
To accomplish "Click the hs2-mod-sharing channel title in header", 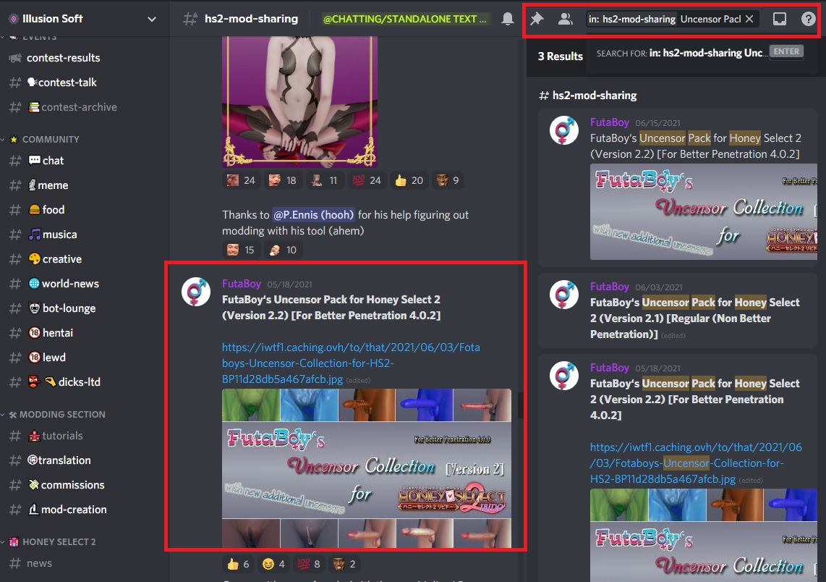I will pyautogui.click(x=251, y=19).
